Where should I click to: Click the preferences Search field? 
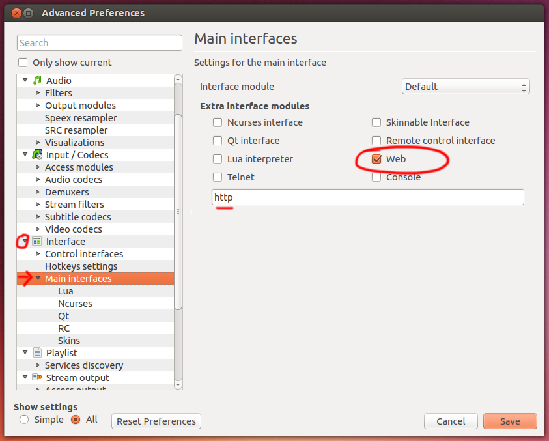click(x=99, y=43)
